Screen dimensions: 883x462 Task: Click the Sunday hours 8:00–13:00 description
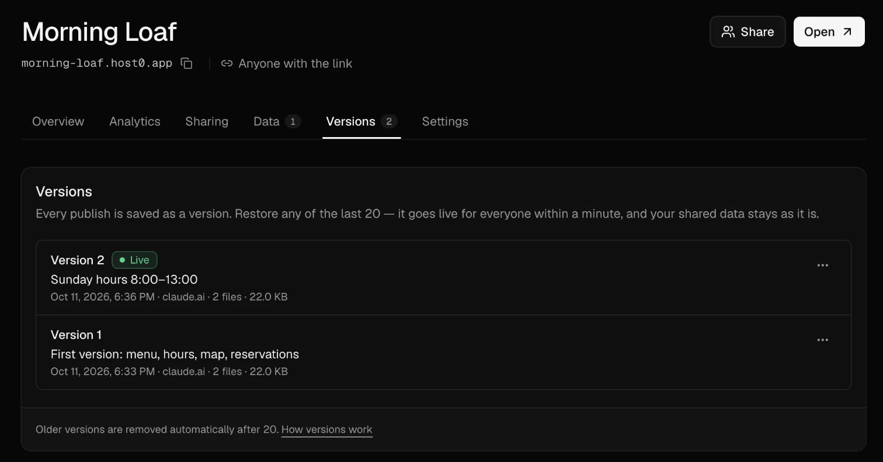tap(124, 279)
